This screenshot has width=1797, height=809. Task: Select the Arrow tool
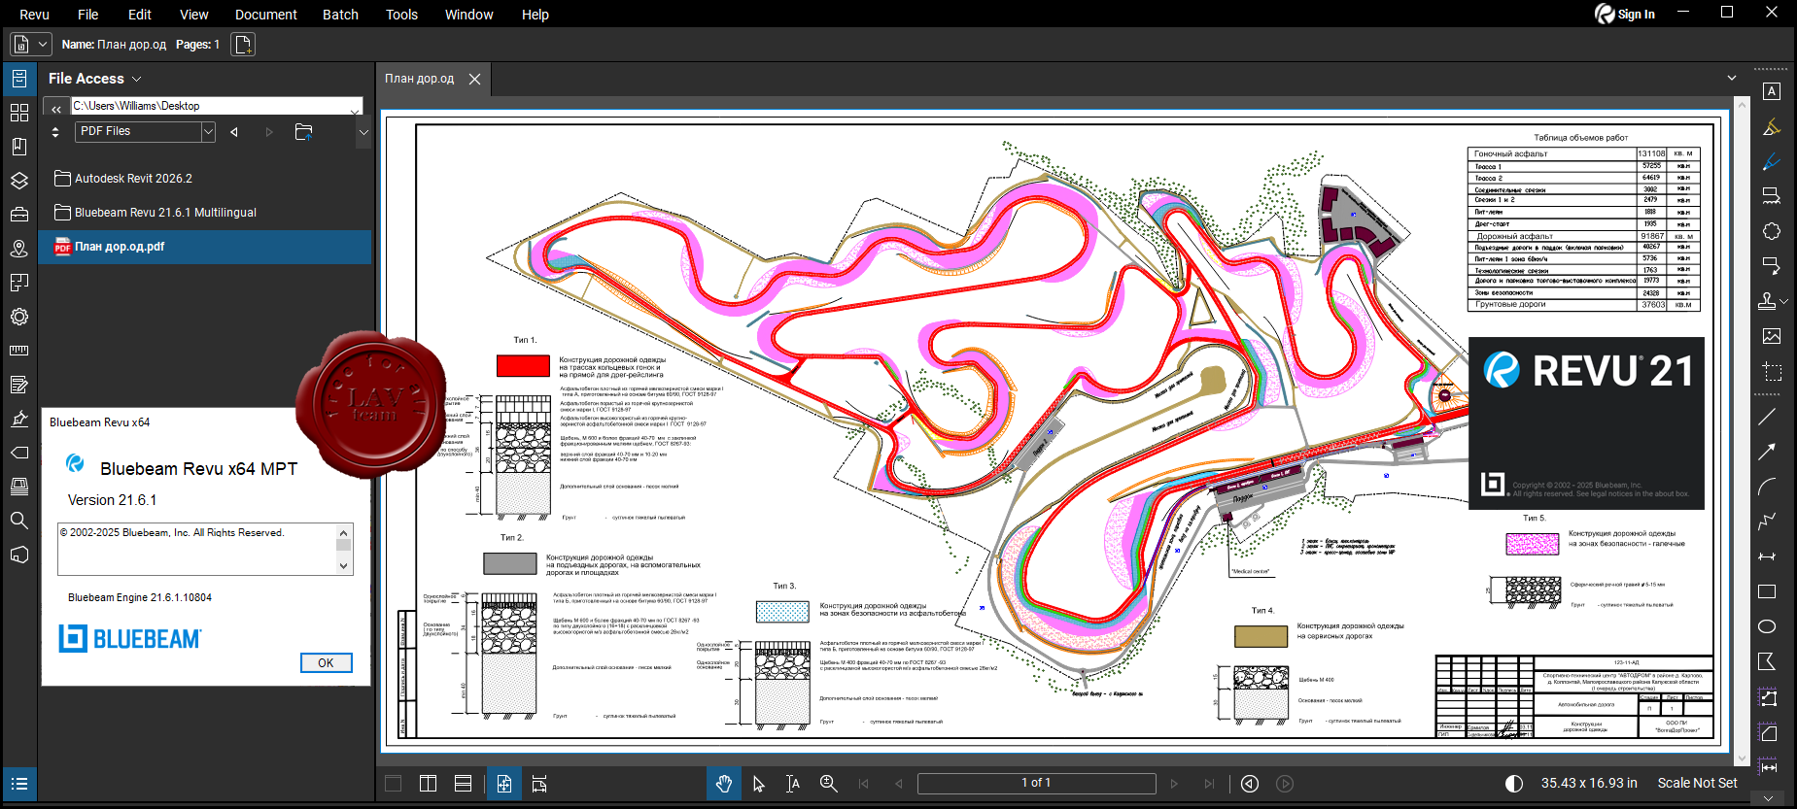pos(1768,452)
